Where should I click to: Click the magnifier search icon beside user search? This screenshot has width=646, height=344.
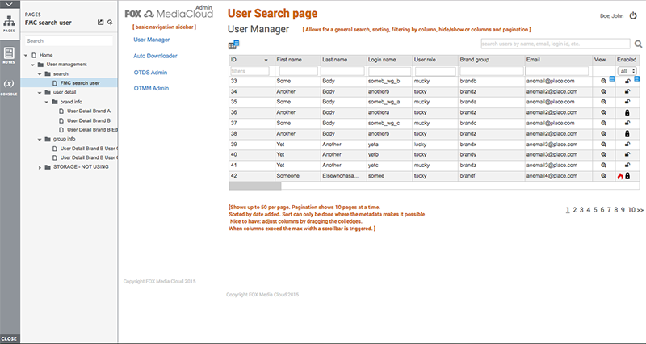[x=638, y=44]
